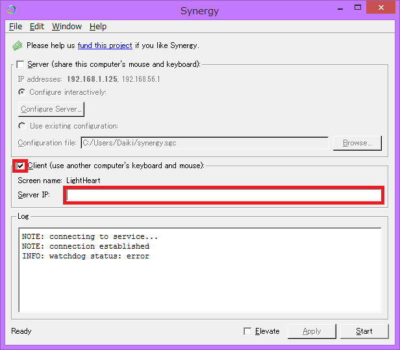
Task: Follow the 'fund this project' link
Action: point(105,45)
